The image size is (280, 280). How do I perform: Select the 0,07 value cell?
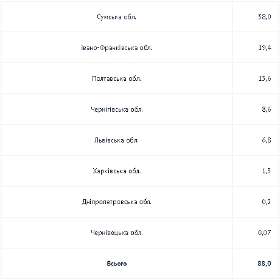pos(256,233)
